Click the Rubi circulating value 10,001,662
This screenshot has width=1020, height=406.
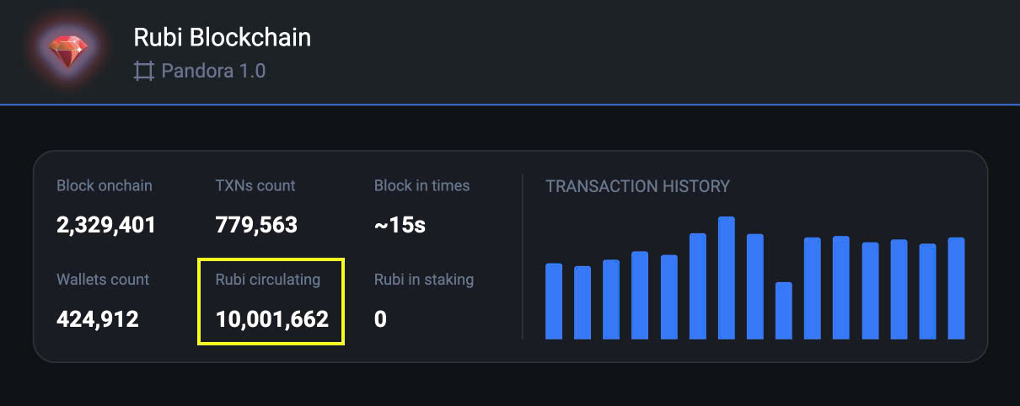(272, 319)
